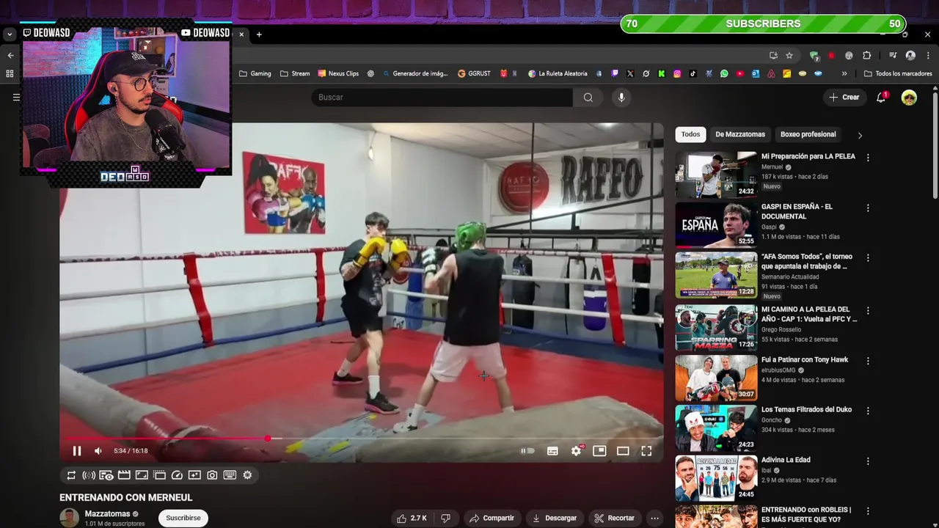Switch to miniplayer mode
The image size is (939, 528).
click(599, 451)
